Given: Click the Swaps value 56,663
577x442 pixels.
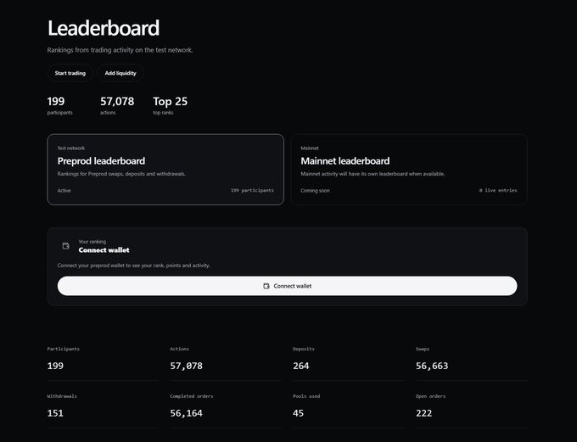Looking at the screenshot, I should click(x=432, y=366).
